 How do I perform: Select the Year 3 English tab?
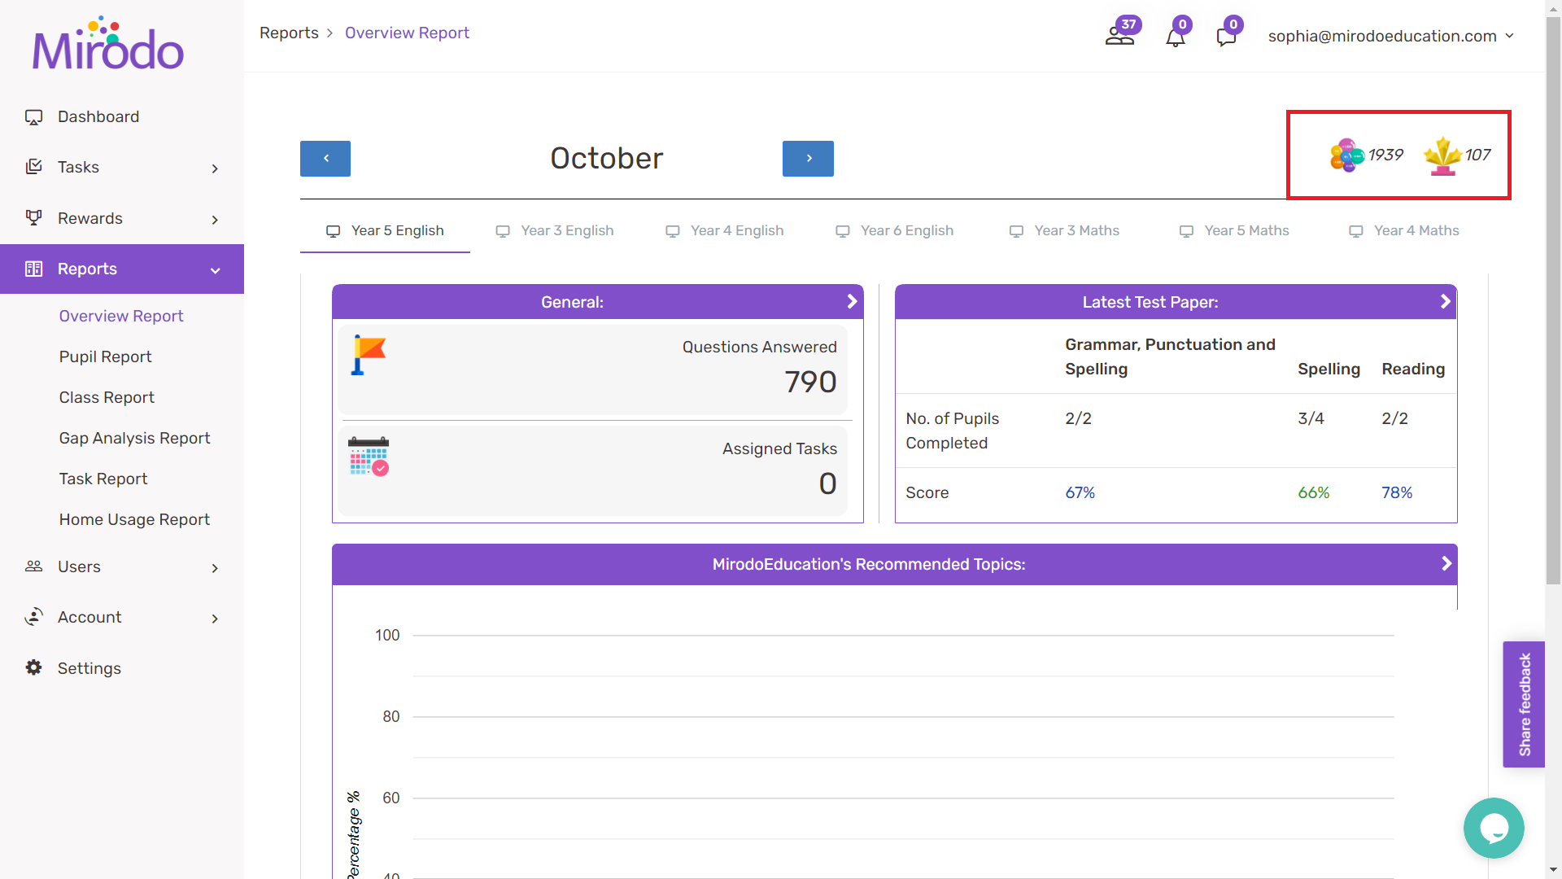pos(555,231)
